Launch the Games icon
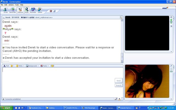The image size is (176, 110). [40, 10]
